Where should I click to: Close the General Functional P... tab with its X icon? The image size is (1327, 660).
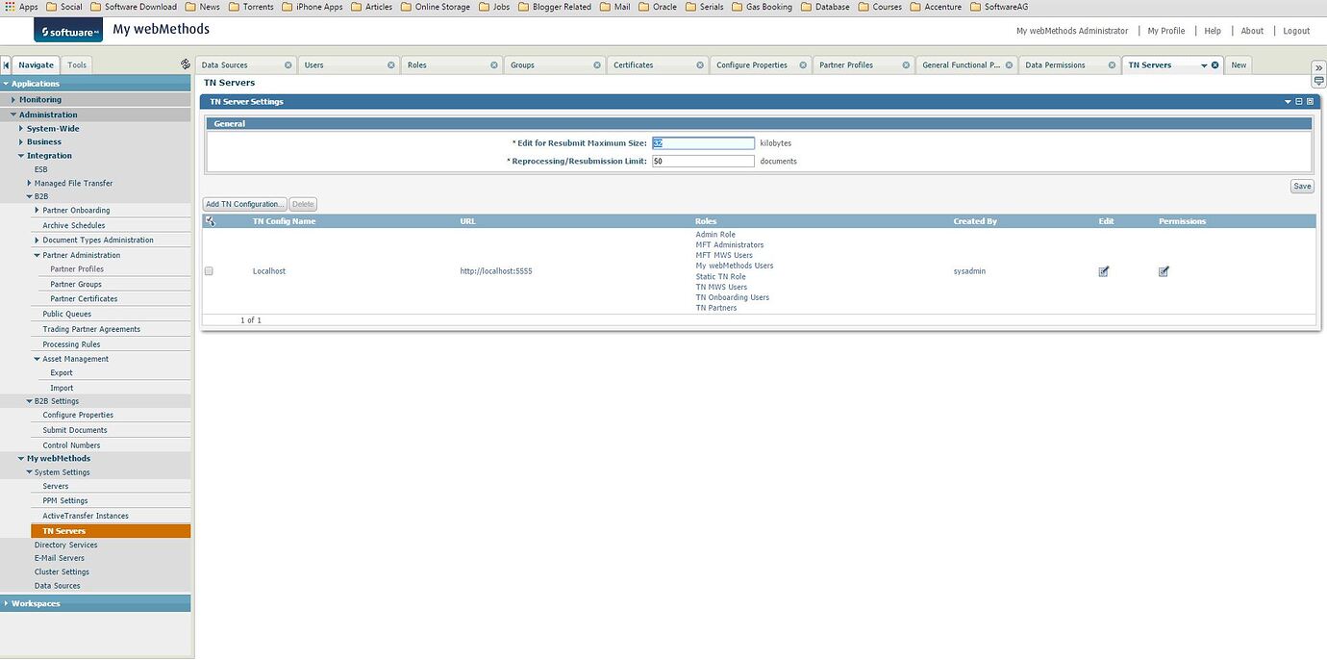(x=1009, y=65)
